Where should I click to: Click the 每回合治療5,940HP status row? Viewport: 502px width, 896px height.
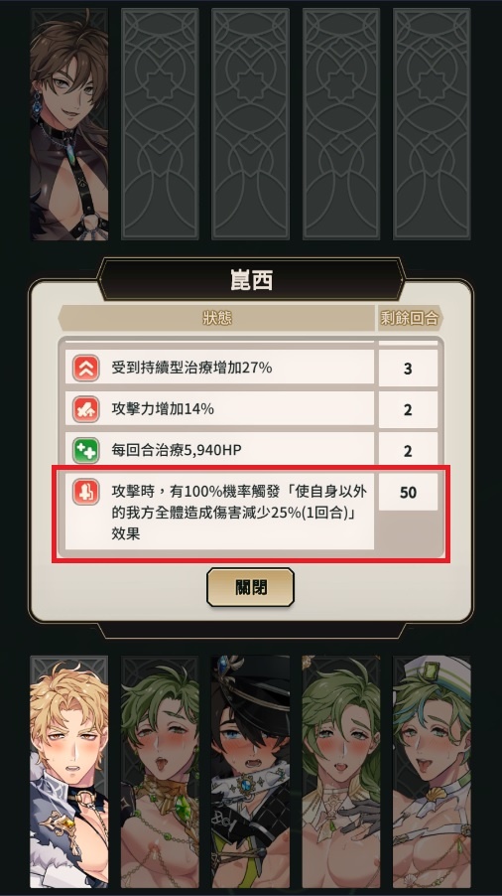(x=219, y=450)
